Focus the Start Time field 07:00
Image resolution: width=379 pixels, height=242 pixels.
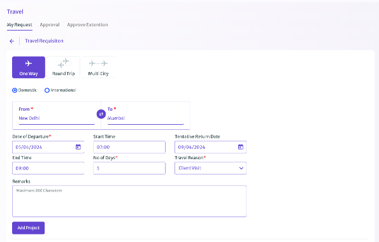[129, 147]
